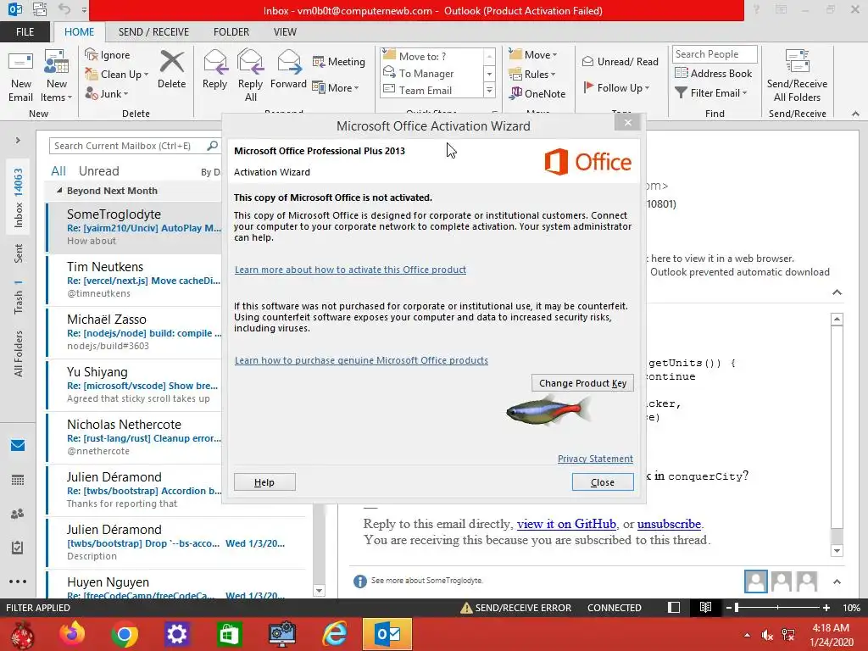Click the volume tray icon
868x651 pixels.
coord(767,635)
